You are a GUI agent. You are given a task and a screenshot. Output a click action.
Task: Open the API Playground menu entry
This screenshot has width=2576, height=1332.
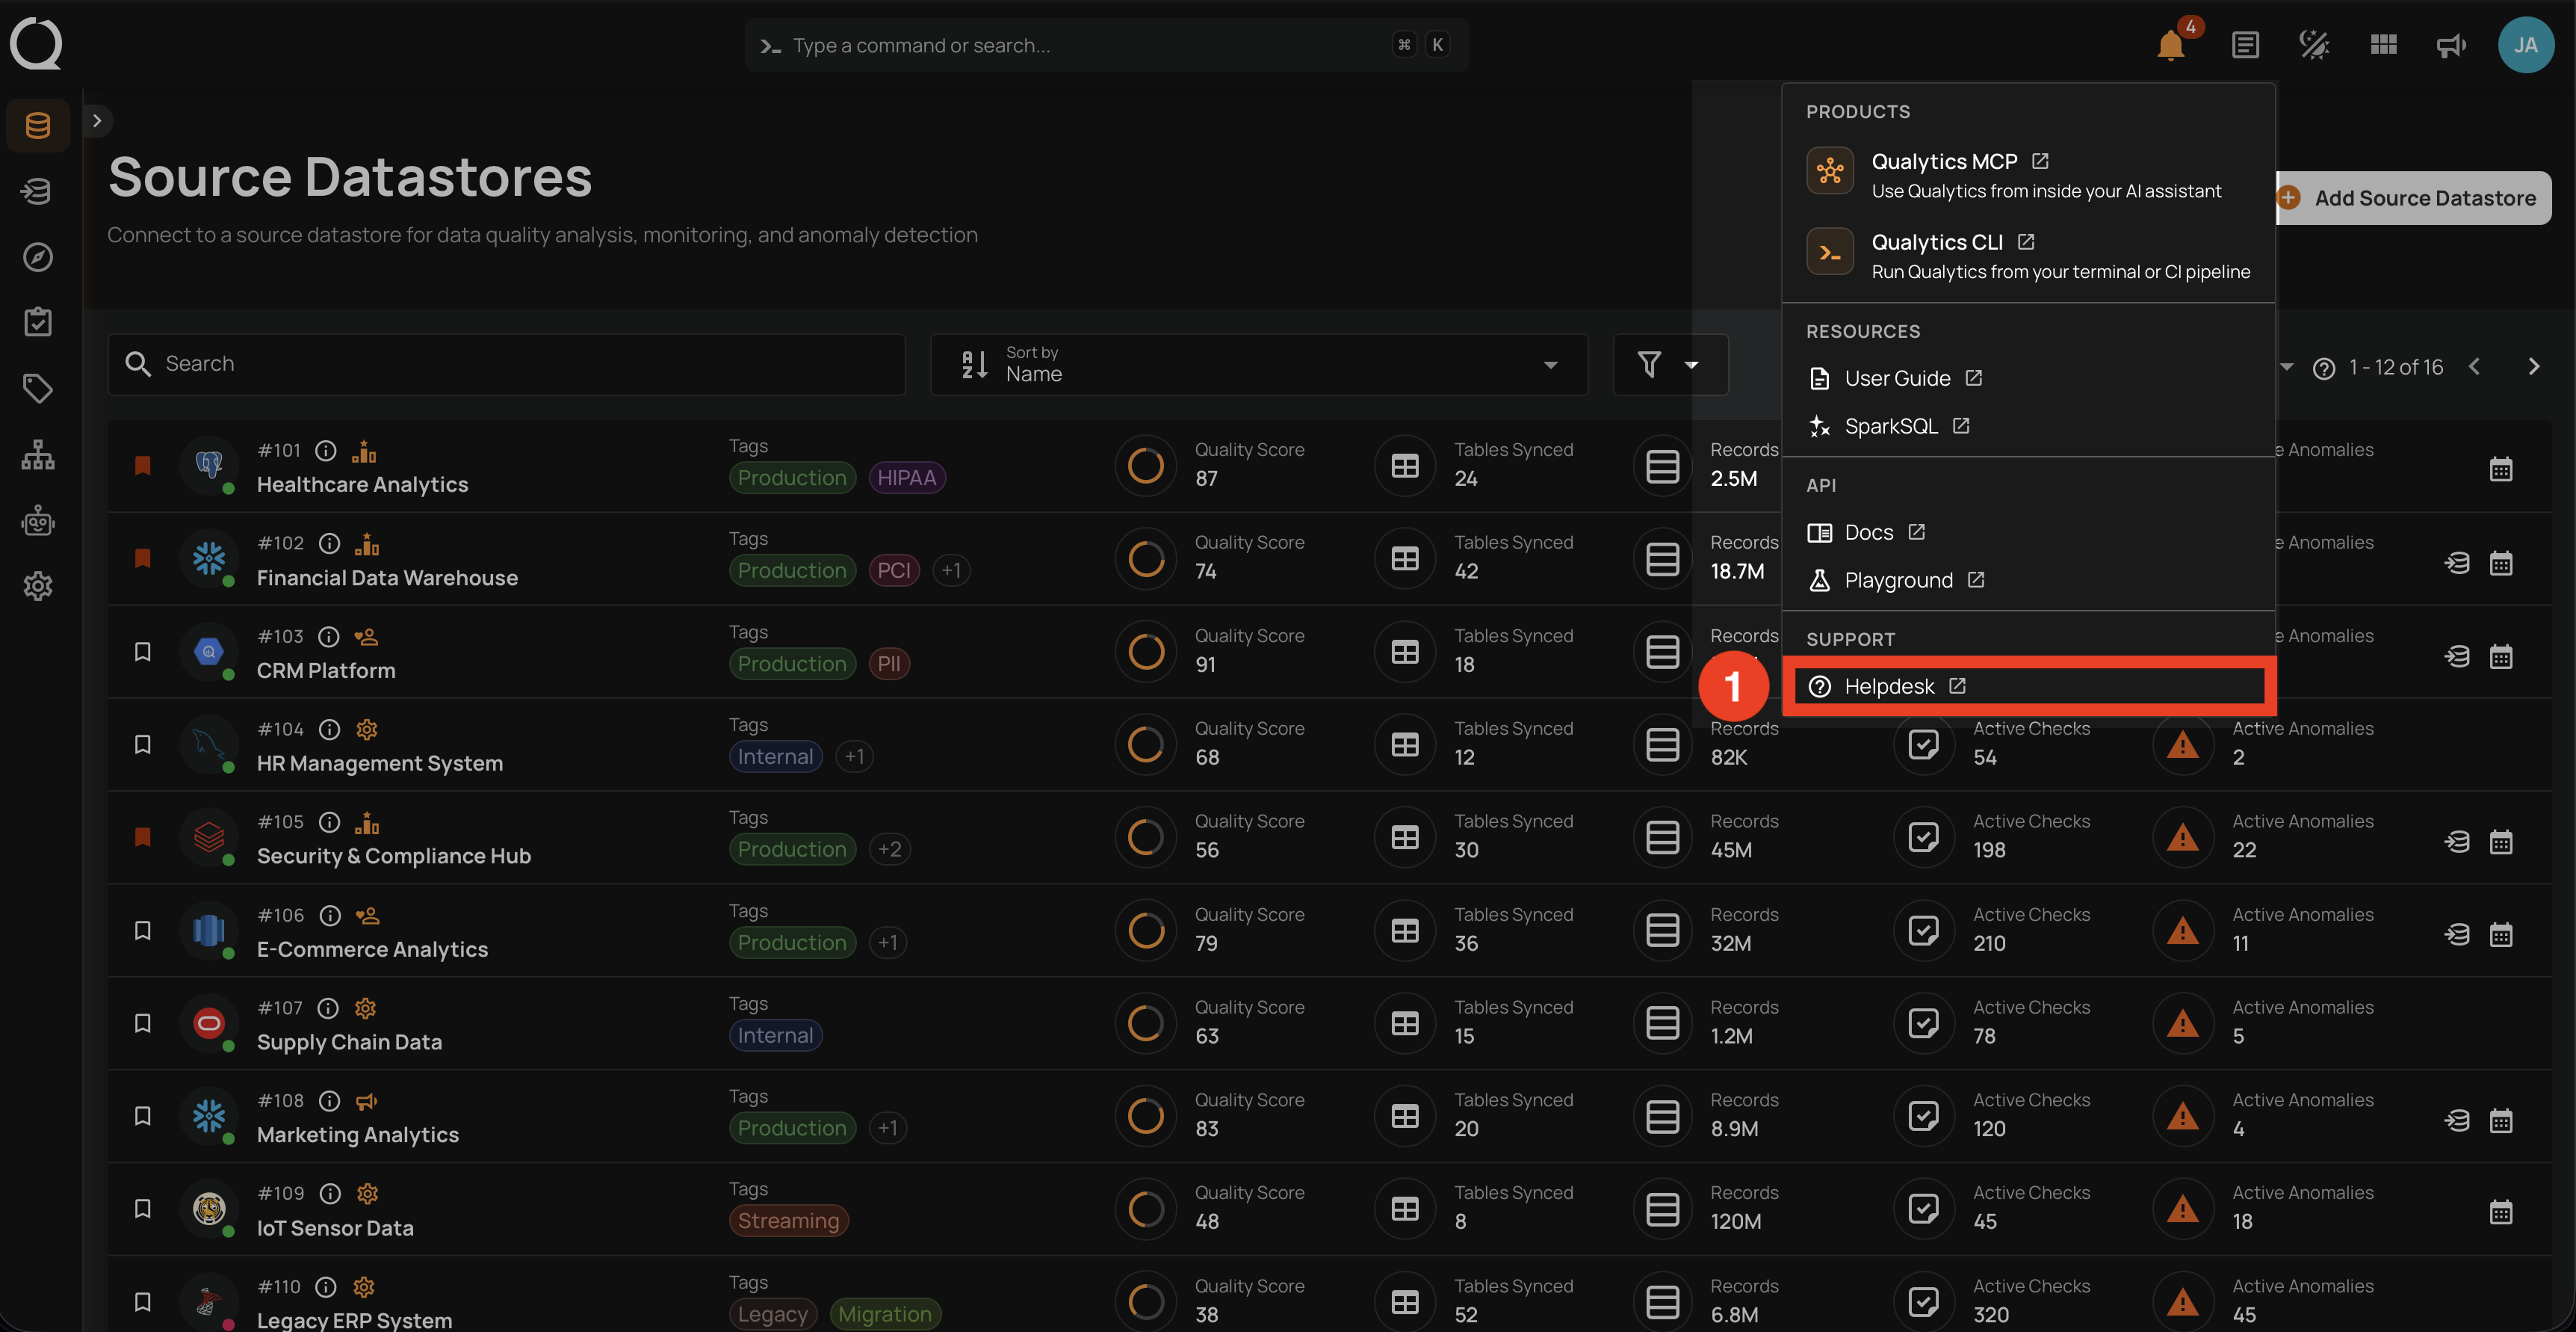(x=2028, y=581)
